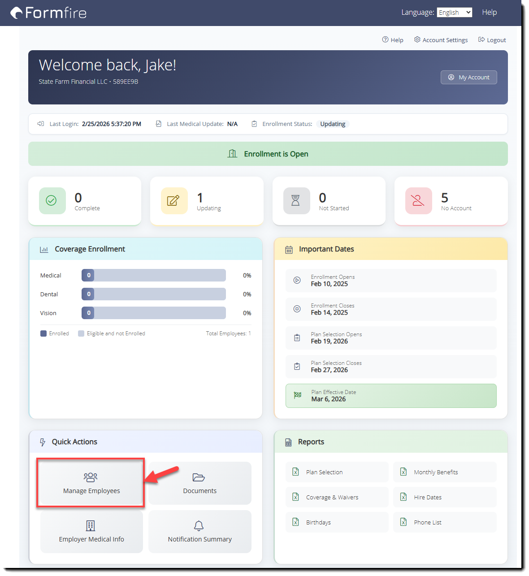Open the Coverage & Waivers report

337,497
